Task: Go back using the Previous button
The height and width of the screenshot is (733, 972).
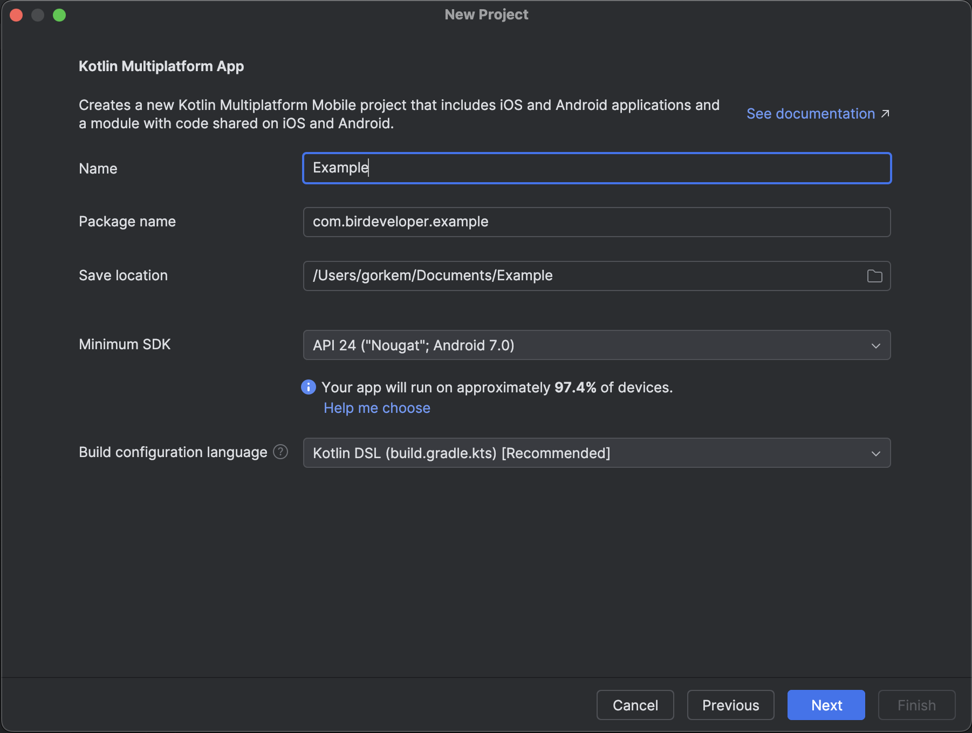Action: click(730, 705)
